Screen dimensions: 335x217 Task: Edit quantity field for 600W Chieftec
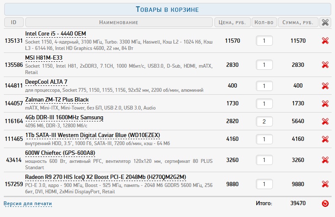pyautogui.click(x=264, y=160)
